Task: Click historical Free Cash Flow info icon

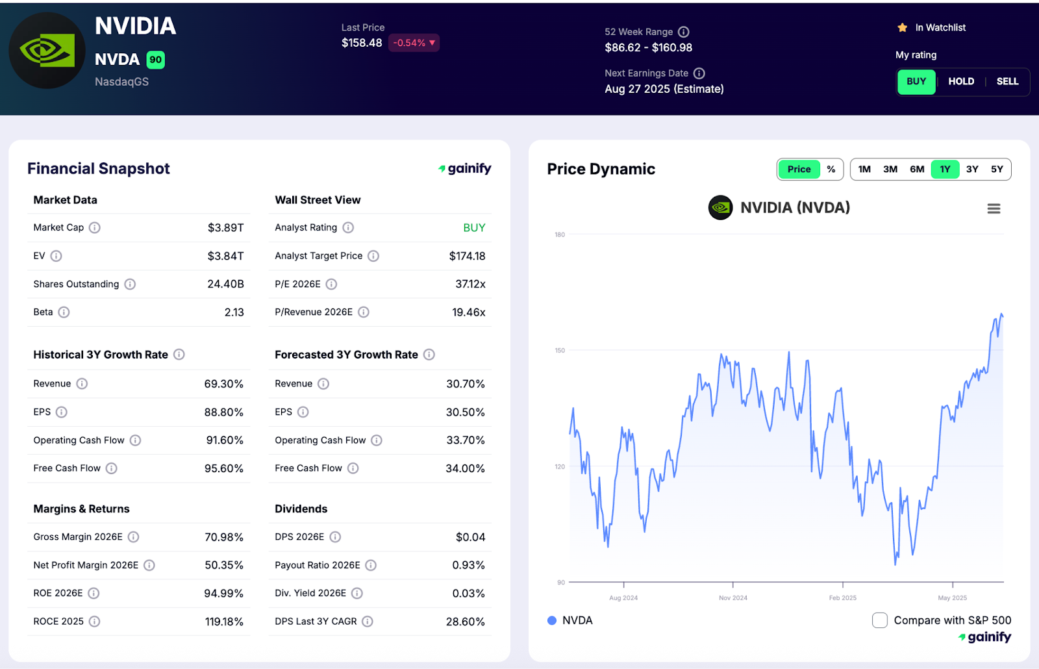Action: click(112, 468)
